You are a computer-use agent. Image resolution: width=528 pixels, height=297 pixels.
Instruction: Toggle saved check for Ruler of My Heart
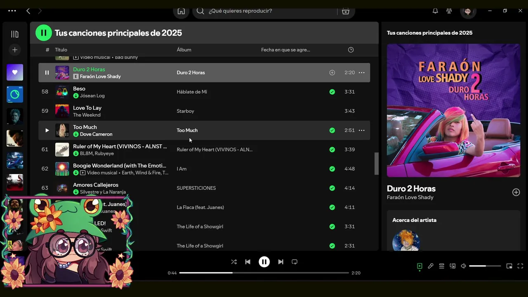(x=332, y=149)
